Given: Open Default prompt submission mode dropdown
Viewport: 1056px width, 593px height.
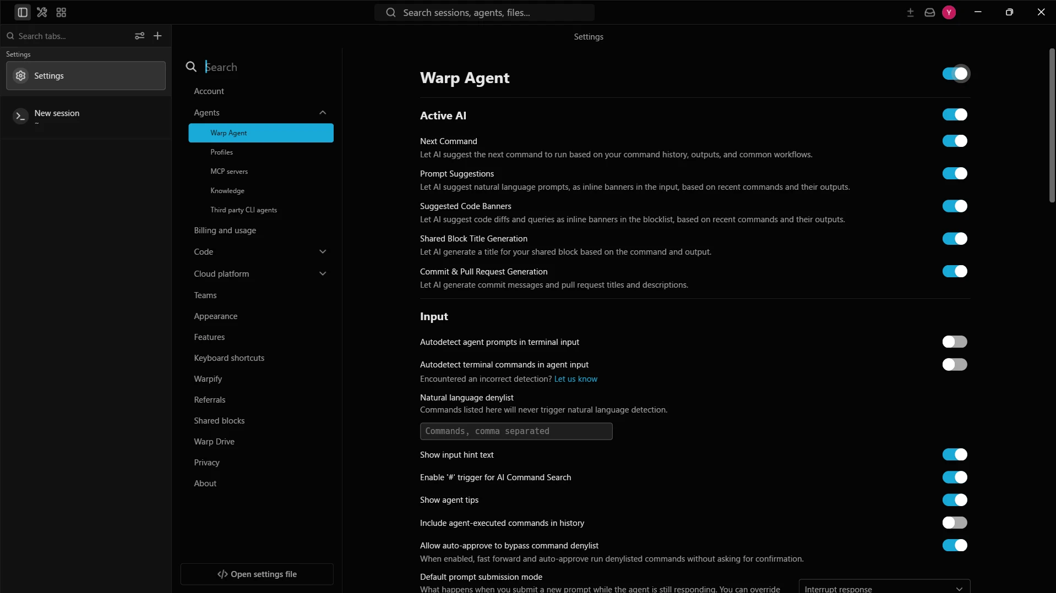Looking at the screenshot, I should coord(884,586).
